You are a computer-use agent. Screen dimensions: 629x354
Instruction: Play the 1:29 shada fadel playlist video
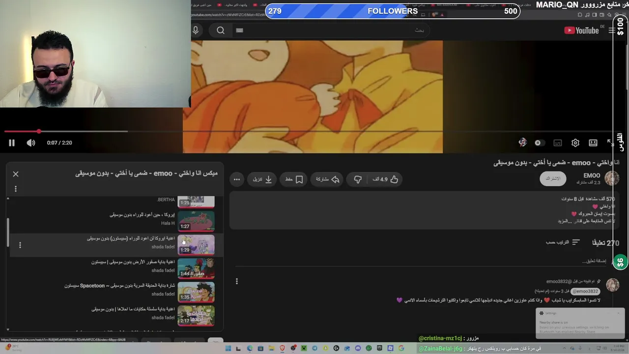[x=196, y=244]
